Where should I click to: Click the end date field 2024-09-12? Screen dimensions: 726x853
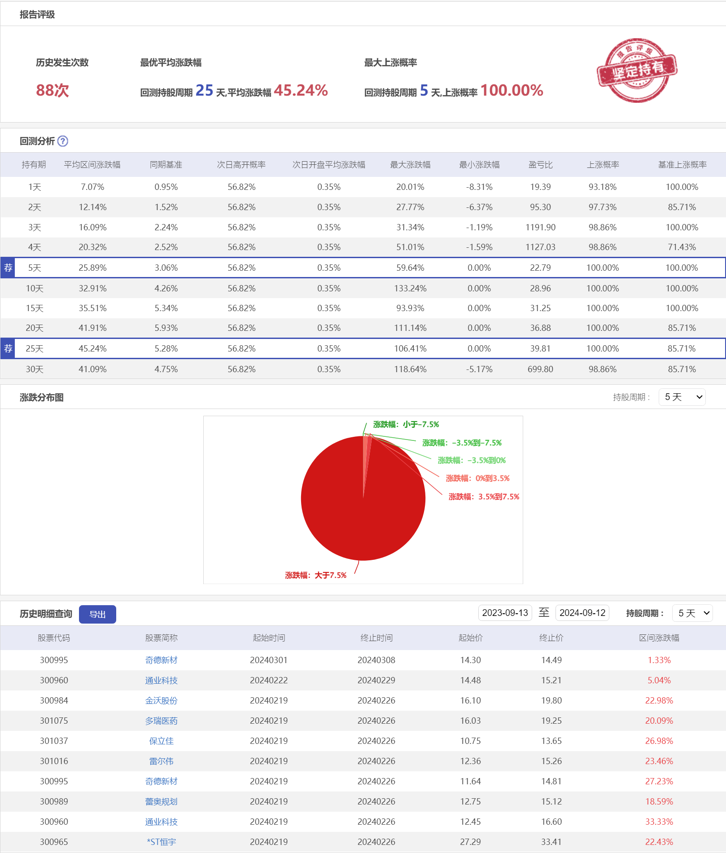[x=582, y=613]
